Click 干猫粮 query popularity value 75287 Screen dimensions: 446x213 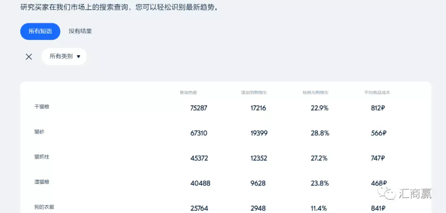tap(199, 108)
